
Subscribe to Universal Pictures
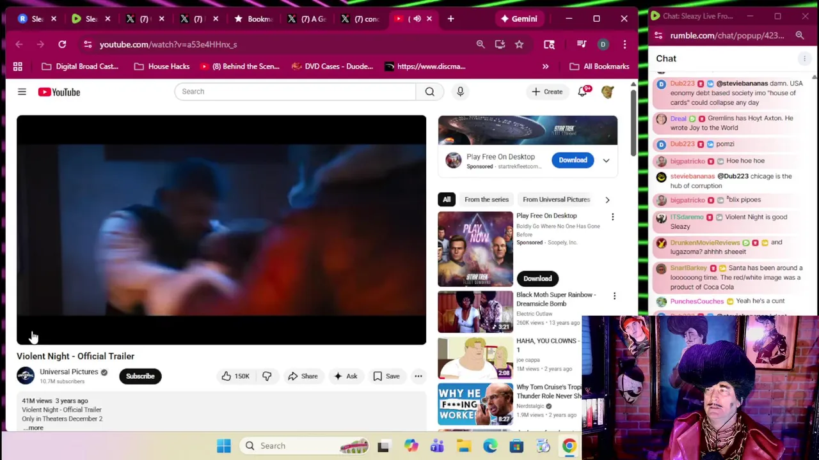pos(140,376)
